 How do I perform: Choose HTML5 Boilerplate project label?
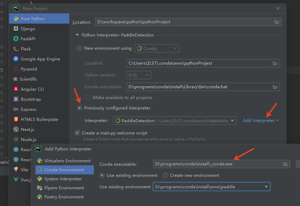click(39, 119)
